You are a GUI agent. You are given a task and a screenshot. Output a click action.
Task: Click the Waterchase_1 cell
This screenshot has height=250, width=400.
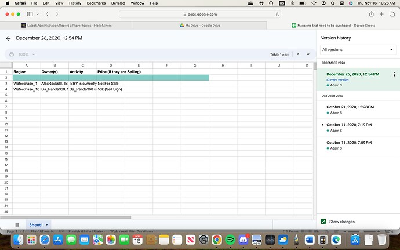[27, 84]
